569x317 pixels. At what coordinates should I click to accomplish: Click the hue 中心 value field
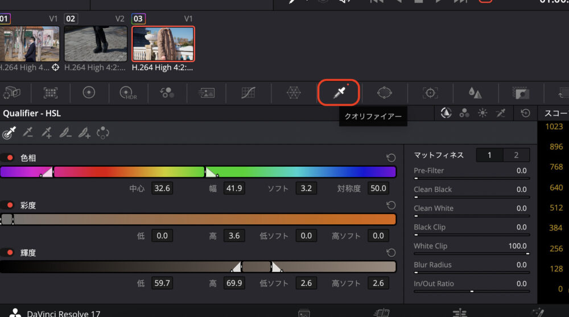point(162,188)
